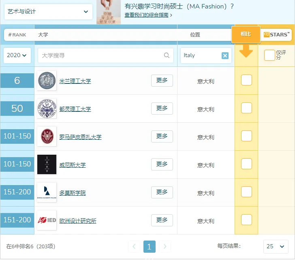This screenshot has width=295, height=260.
Task: Click the 大学 column header
Action: [43, 35]
